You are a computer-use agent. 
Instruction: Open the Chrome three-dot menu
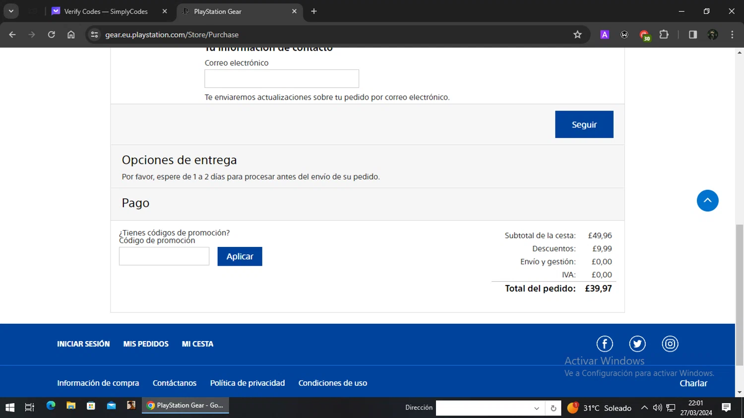[732, 35]
